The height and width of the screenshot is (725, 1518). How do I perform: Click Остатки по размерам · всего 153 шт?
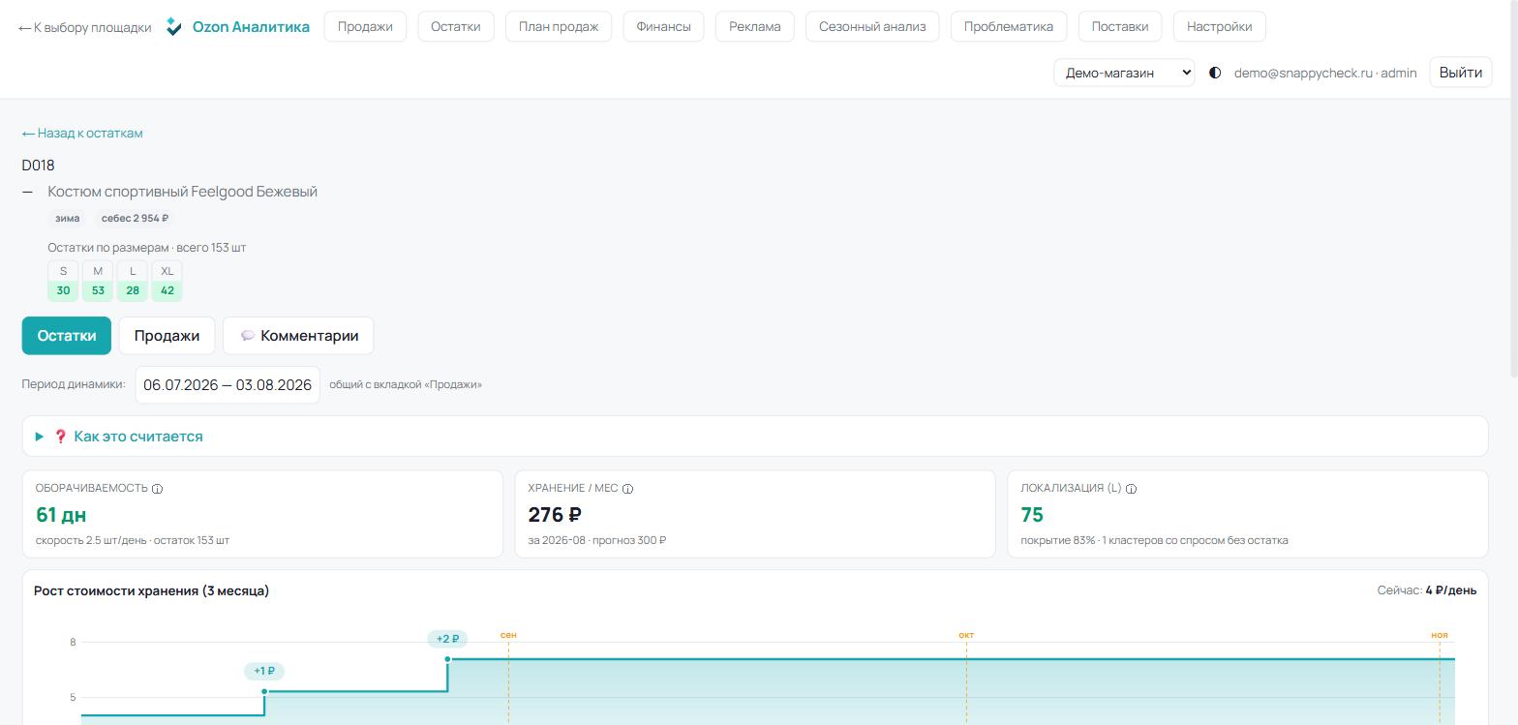[x=147, y=248]
